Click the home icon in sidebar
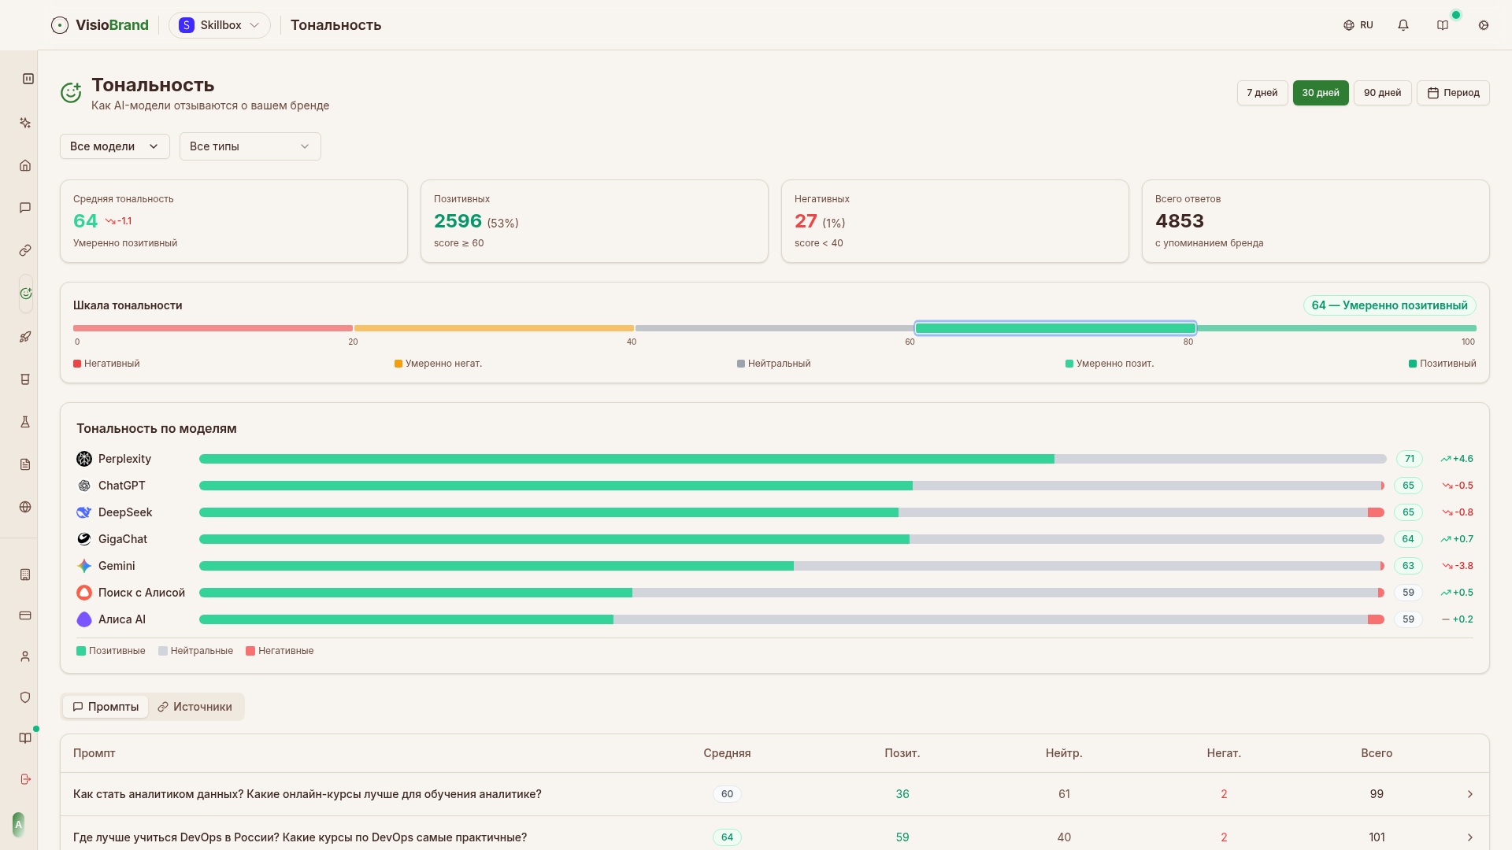 click(25, 165)
